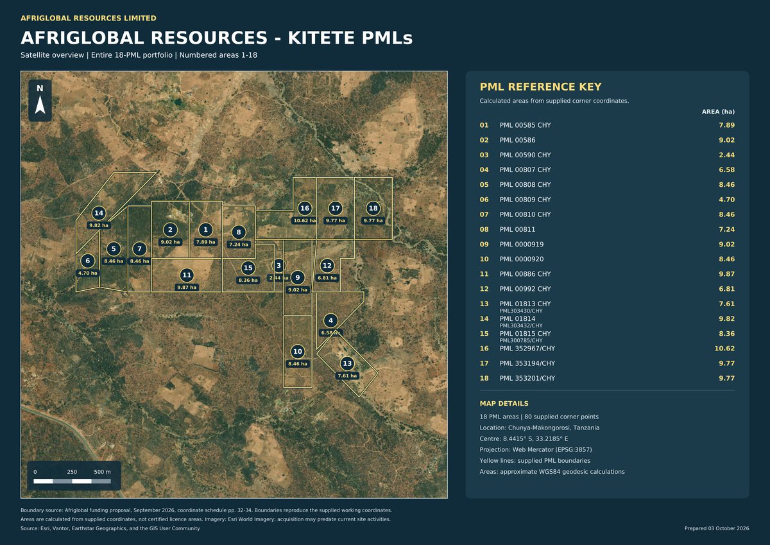770x545 pixels.
Task: Click the "Projection: Web Mercator (EPSG:3857)" line
Action: coord(536,450)
